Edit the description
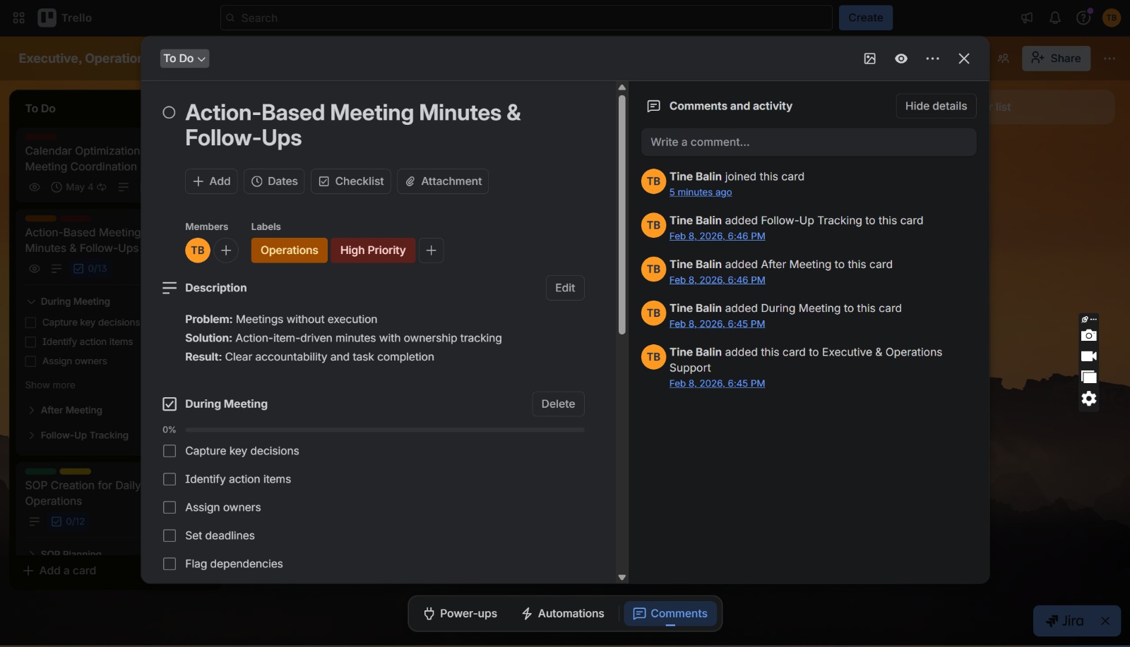1130x647 pixels. (565, 288)
